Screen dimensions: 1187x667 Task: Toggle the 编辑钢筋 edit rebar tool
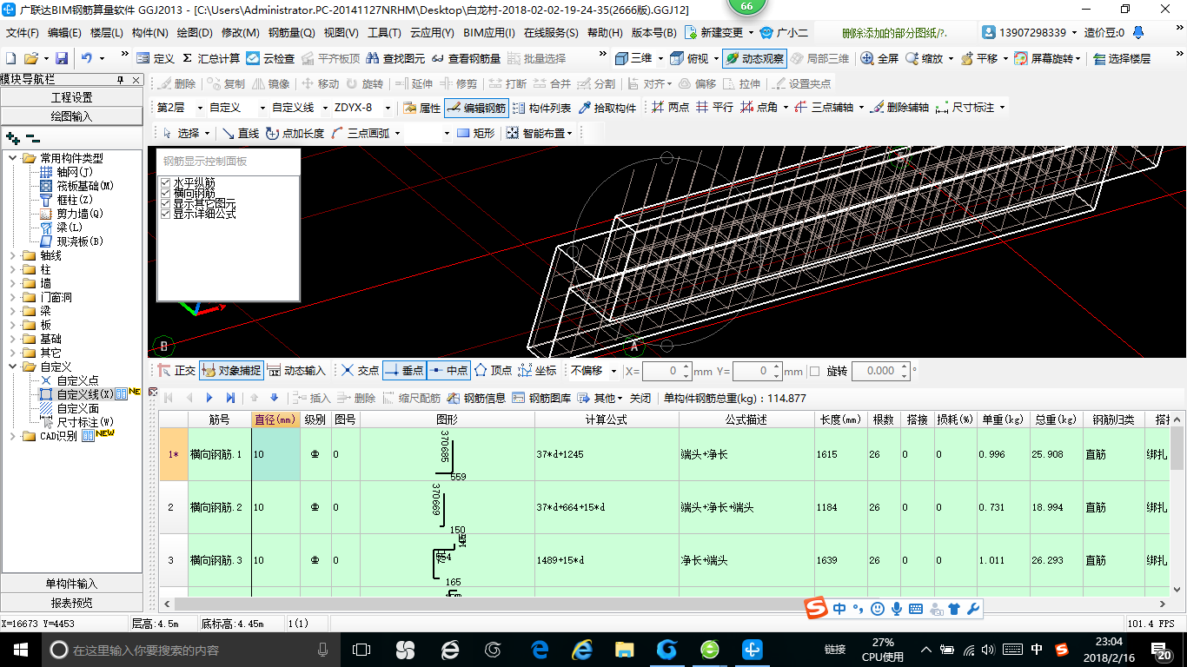tap(475, 108)
